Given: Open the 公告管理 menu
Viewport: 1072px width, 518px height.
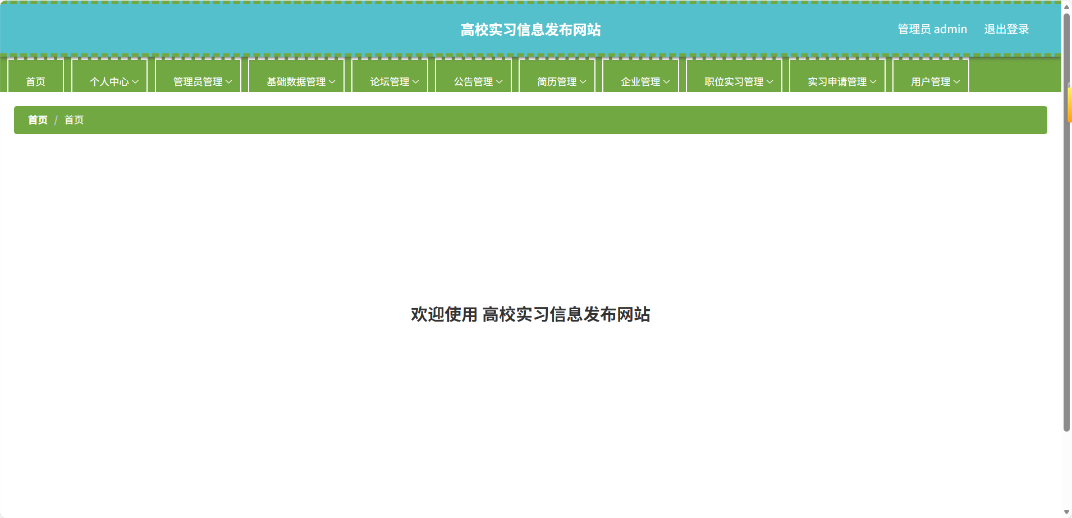Looking at the screenshot, I should point(474,76).
